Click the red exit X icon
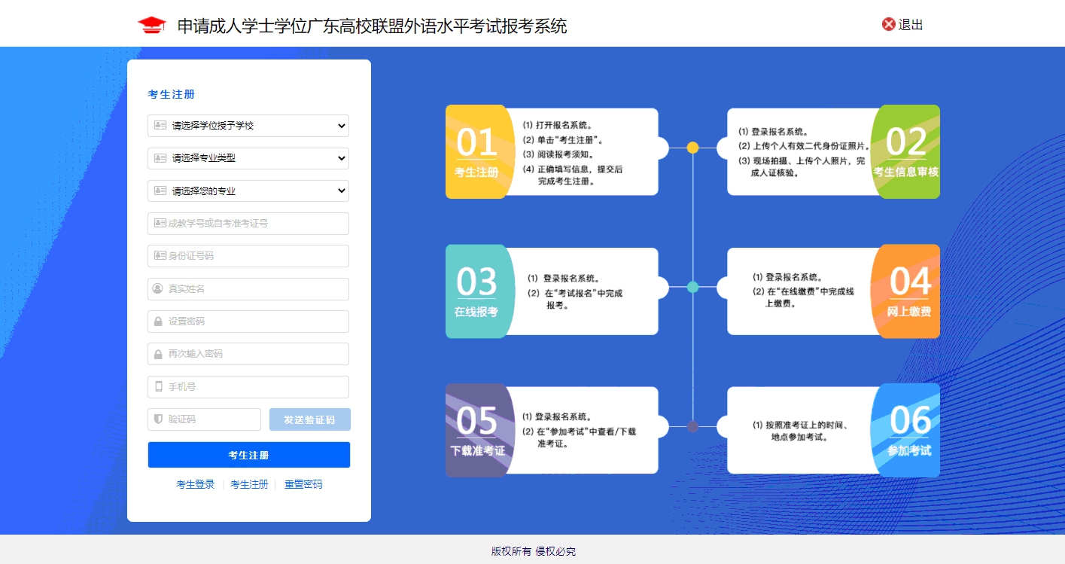The image size is (1065, 564). (889, 24)
